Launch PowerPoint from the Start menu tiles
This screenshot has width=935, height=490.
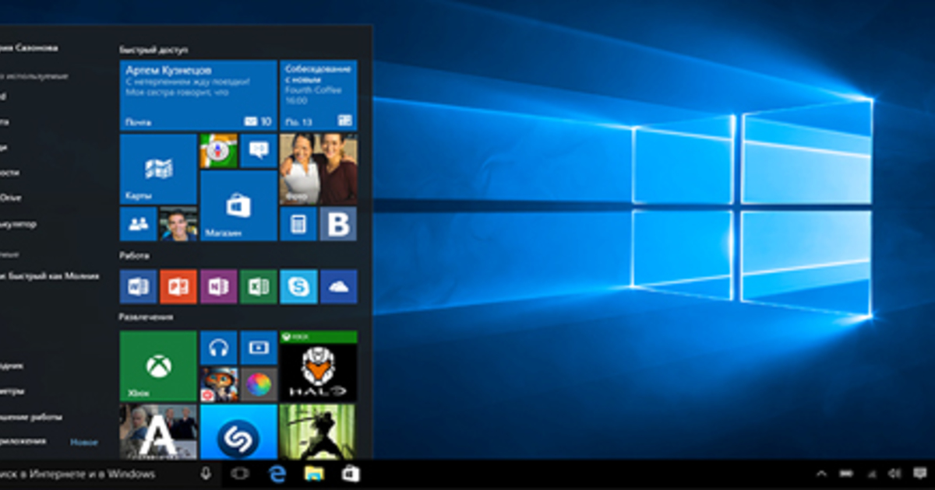point(178,286)
